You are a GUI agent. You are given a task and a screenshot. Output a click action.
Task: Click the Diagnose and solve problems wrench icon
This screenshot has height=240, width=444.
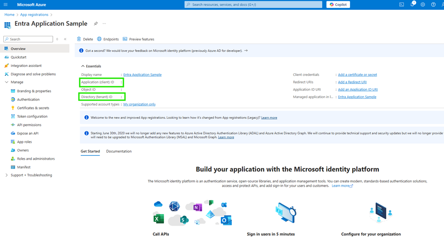pos(7,74)
